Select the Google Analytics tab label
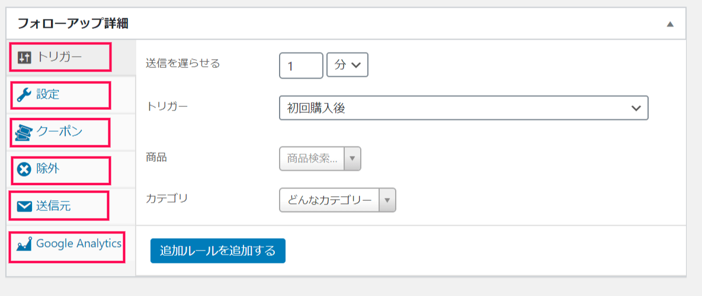Viewport: 702px width, 296px height. click(79, 243)
